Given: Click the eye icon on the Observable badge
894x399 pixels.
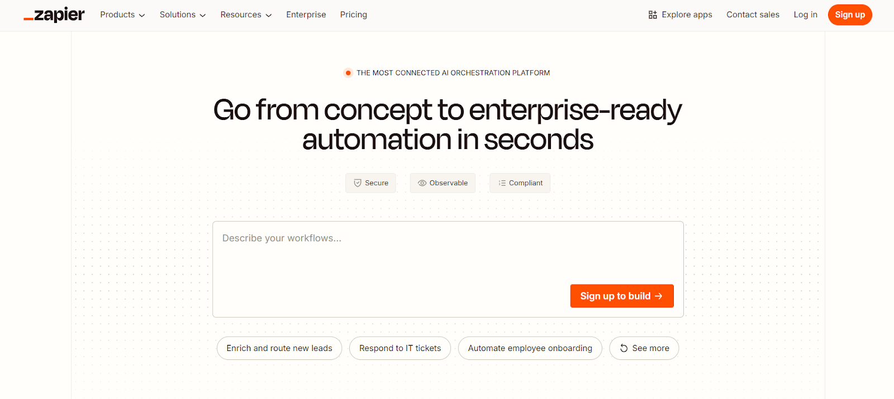Looking at the screenshot, I should (x=422, y=182).
